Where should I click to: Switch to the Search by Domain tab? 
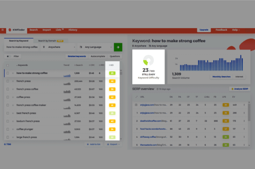51,41
